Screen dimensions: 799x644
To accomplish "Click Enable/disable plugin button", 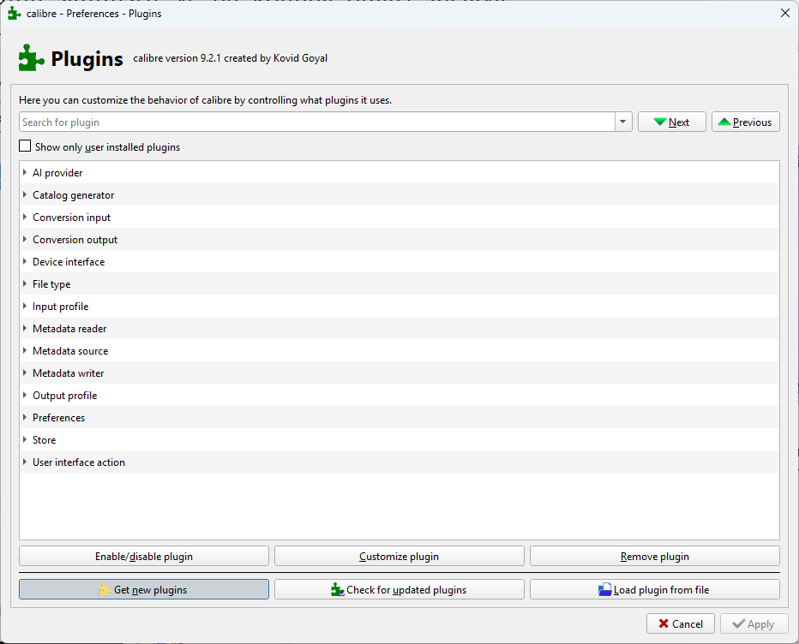I will pyautogui.click(x=143, y=557).
